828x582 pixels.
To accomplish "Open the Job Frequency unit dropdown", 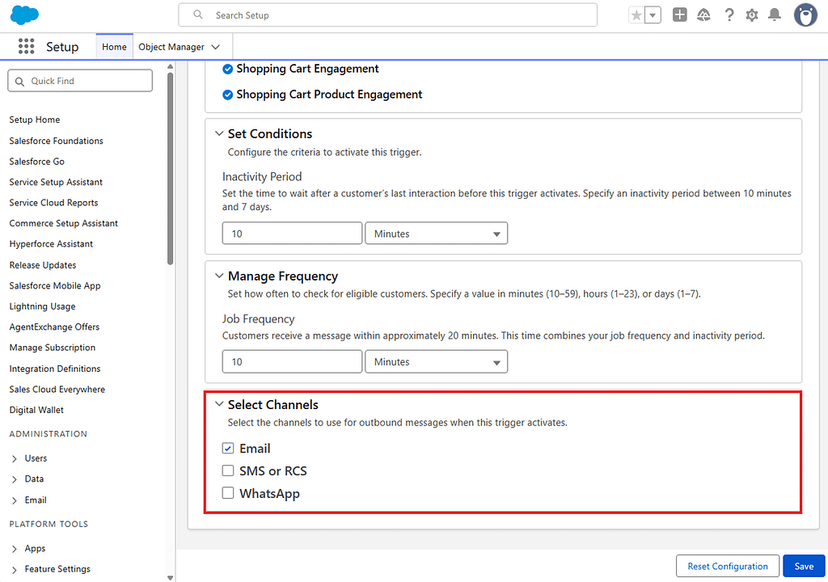I will tap(436, 362).
